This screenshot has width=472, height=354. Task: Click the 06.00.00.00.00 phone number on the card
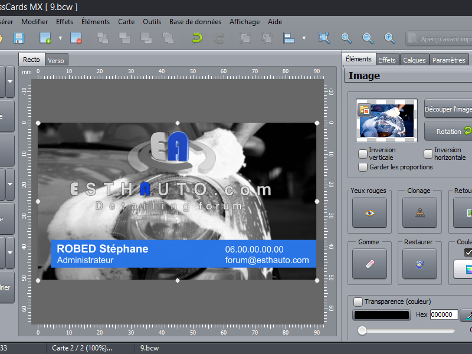click(x=254, y=249)
